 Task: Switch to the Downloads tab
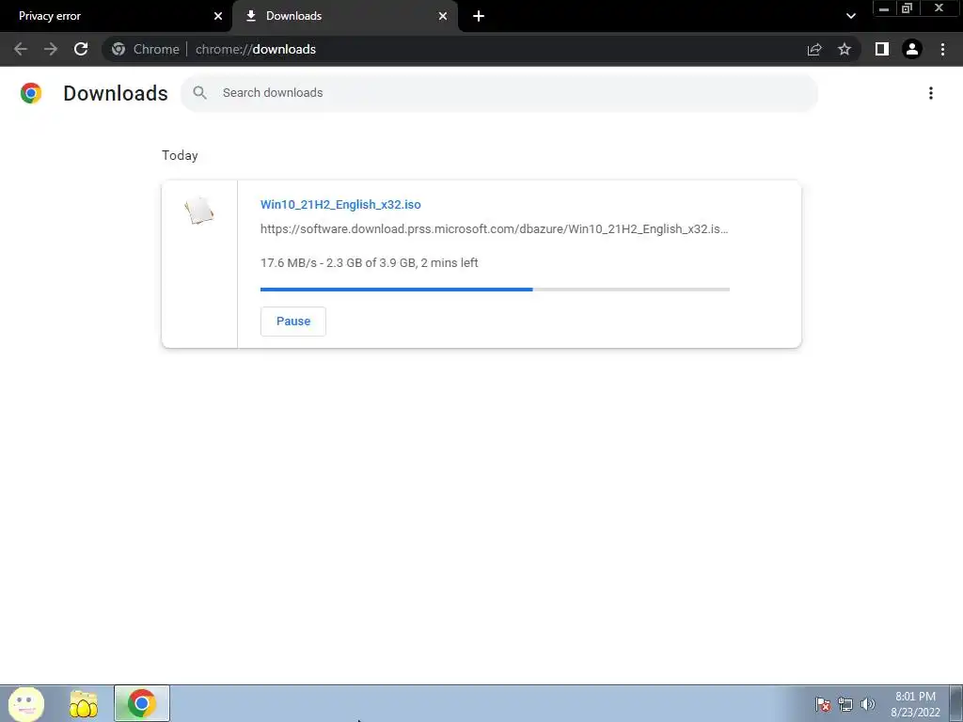(x=345, y=16)
